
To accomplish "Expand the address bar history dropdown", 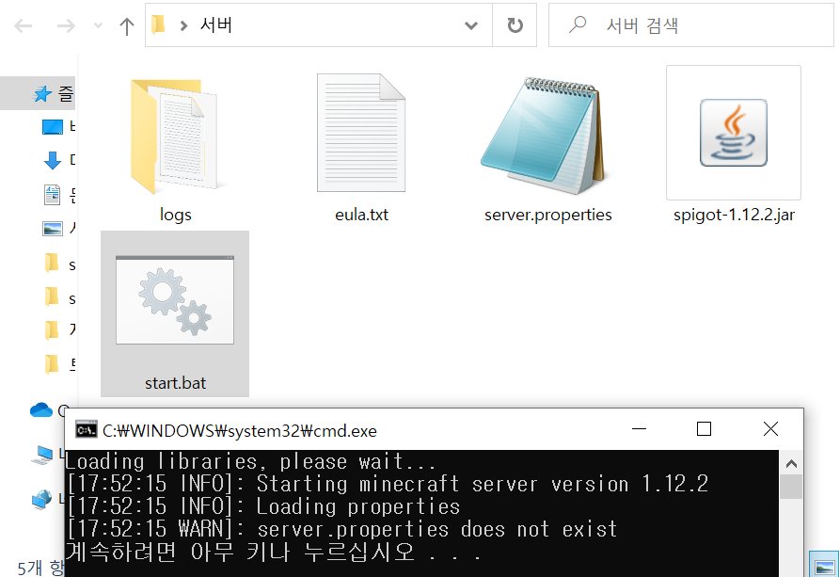I will (x=471, y=25).
